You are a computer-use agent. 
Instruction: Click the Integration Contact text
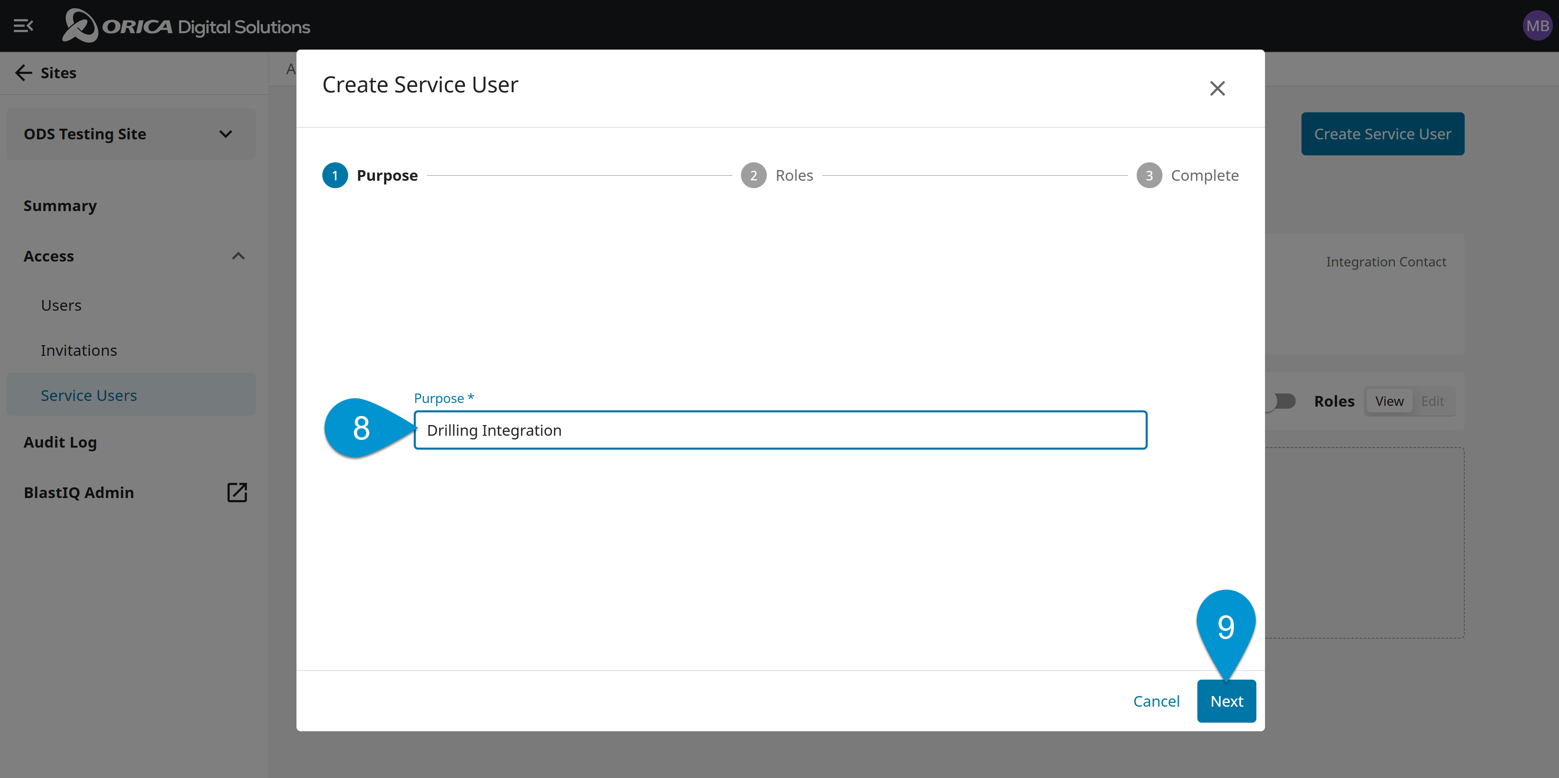[1386, 262]
